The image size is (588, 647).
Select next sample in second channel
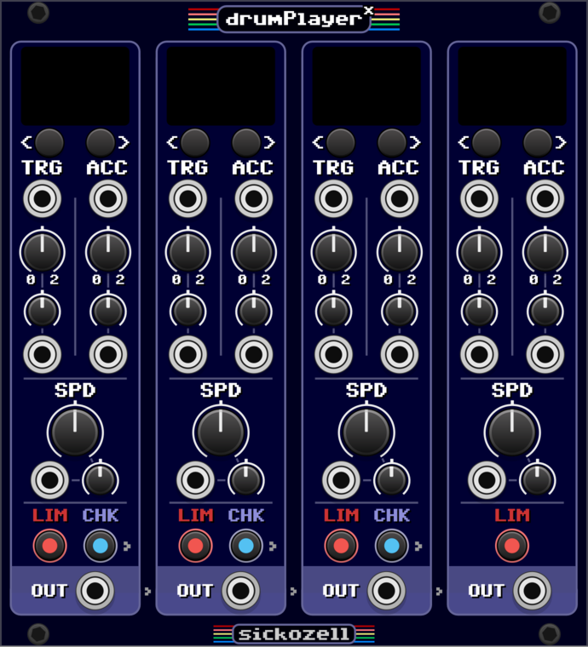246,142
